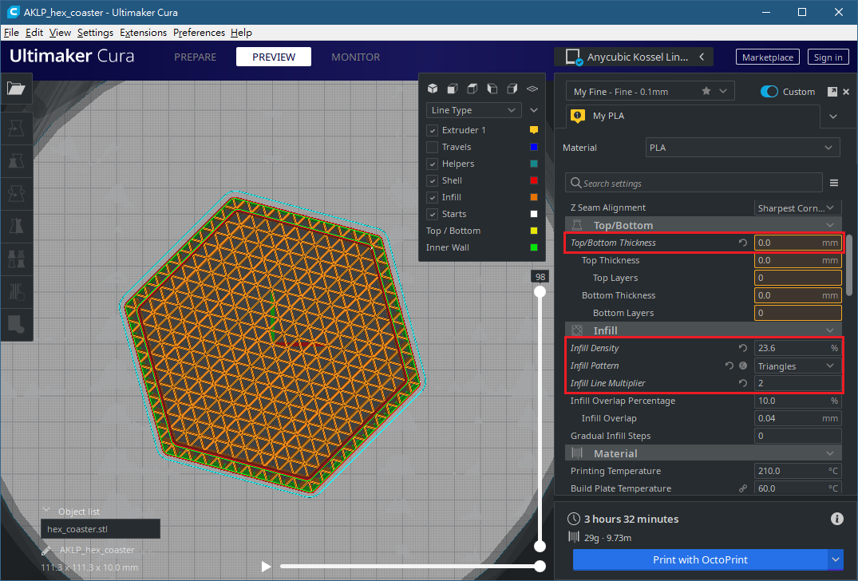Click the layer view eye icon
The image size is (858, 581).
(x=532, y=89)
